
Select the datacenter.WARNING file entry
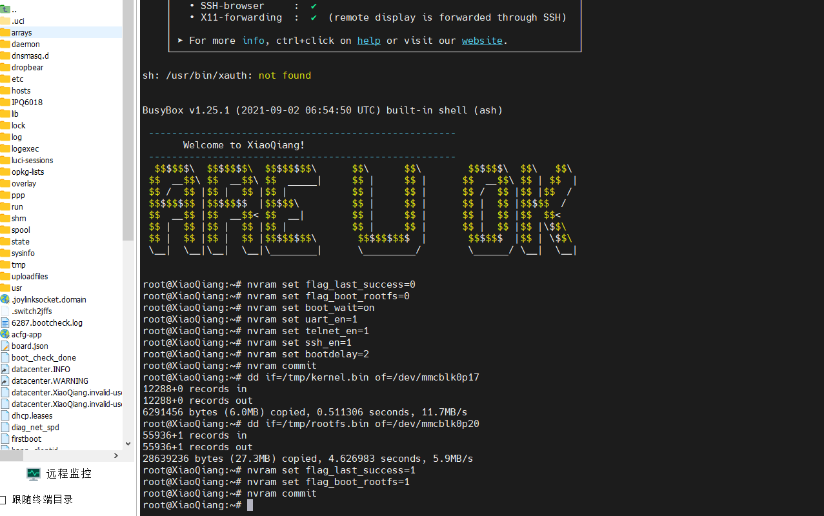coord(50,381)
